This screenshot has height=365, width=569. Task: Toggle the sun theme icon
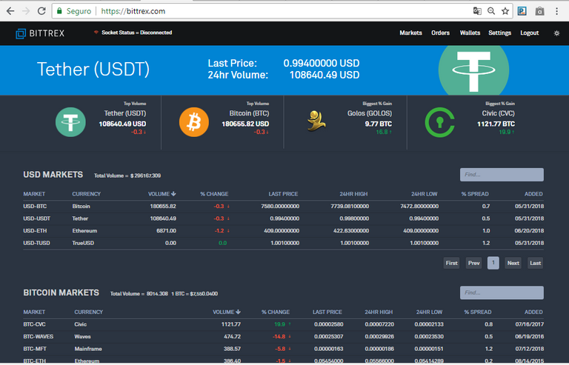point(556,33)
